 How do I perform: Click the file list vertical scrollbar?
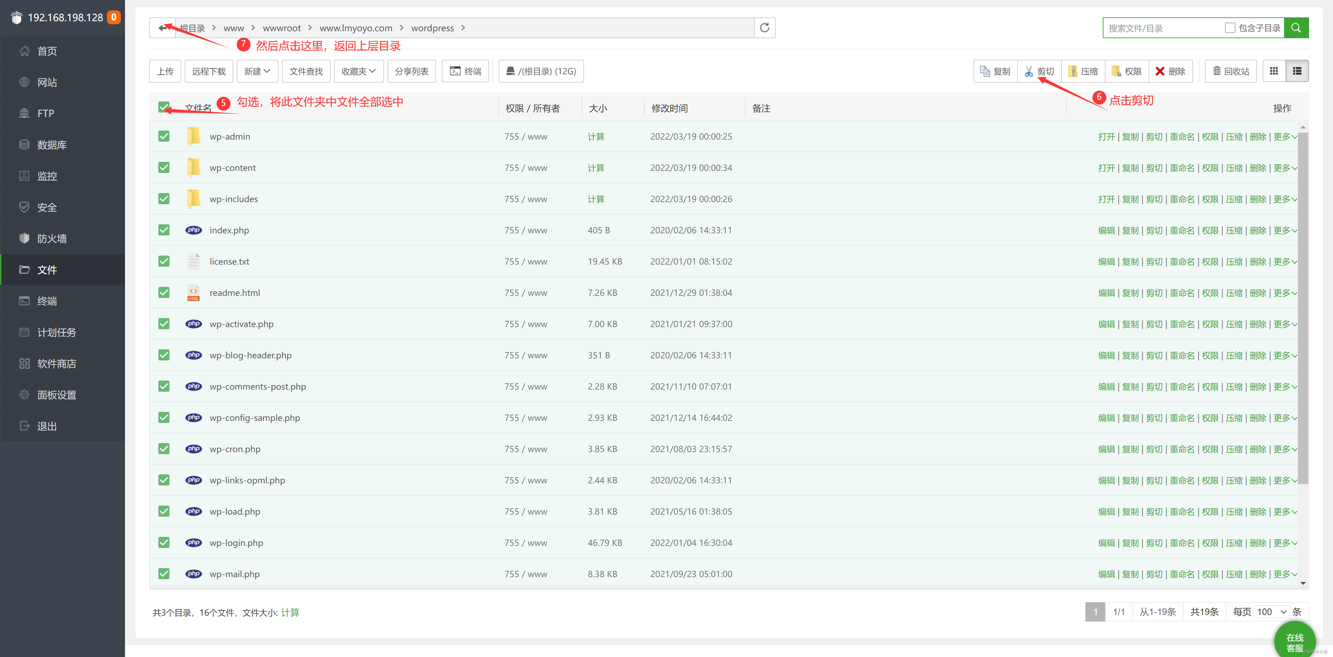pyautogui.click(x=1303, y=308)
